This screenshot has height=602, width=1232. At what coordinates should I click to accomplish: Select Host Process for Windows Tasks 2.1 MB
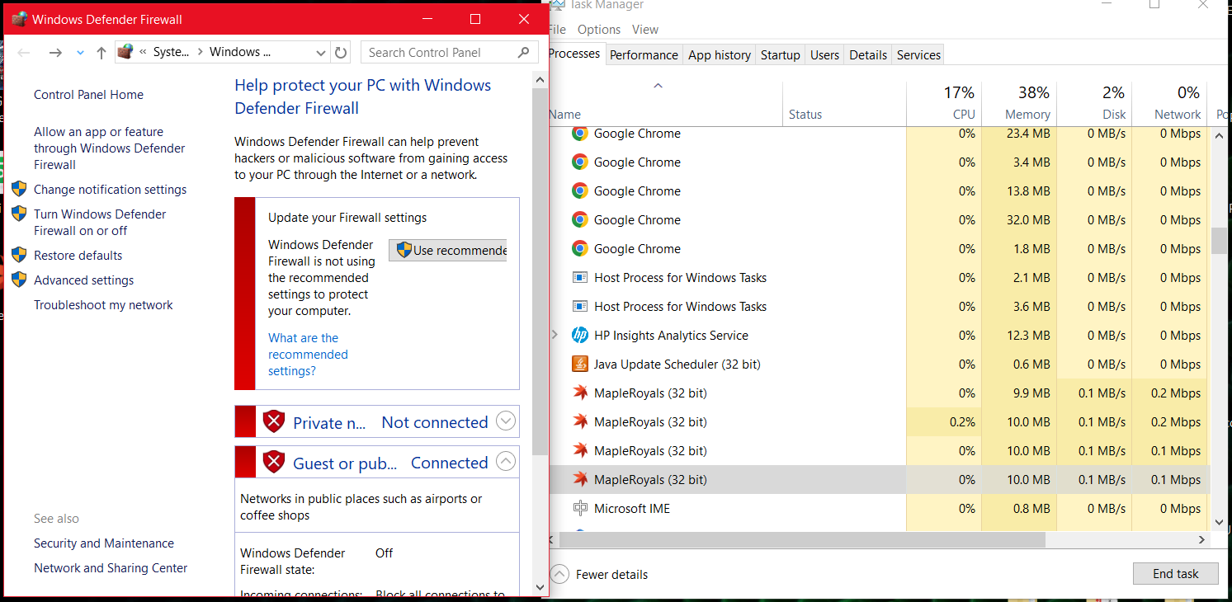point(879,278)
